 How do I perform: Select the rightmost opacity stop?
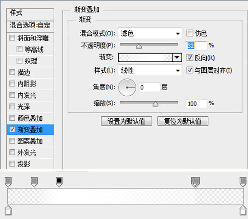pyautogui.click(x=243, y=182)
